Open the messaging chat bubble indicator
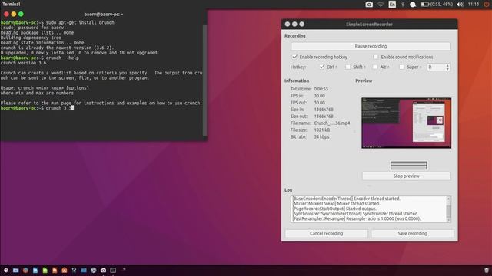The image size is (492, 276). pyautogui.click(x=413, y=5)
